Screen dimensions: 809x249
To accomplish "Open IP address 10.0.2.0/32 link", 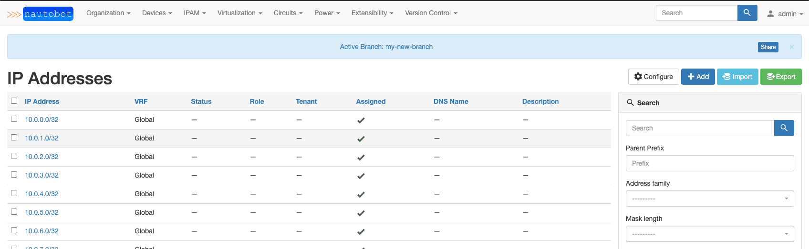I will tap(41, 157).
